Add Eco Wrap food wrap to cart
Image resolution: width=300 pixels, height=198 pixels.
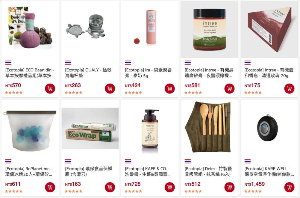coord(110,187)
